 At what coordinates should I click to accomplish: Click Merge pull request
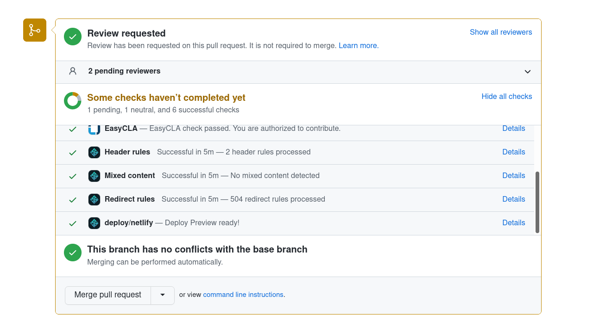107,295
